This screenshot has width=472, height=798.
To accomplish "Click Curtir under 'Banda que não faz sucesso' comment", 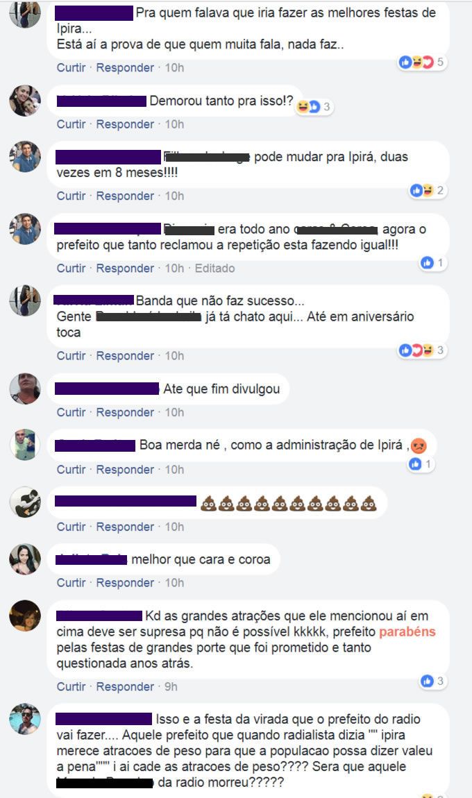I will [71, 356].
